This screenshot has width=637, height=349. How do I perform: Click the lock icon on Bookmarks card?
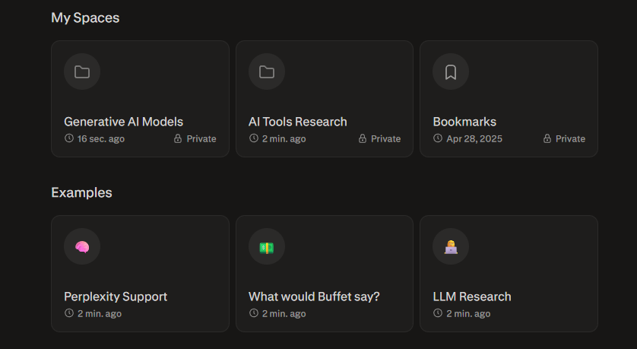click(x=547, y=139)
